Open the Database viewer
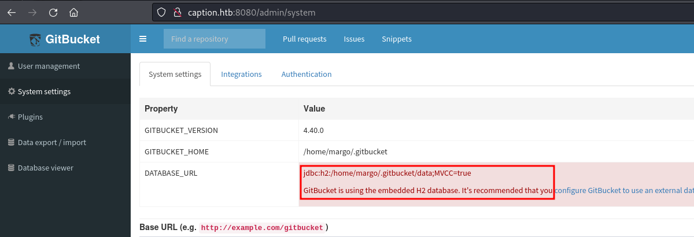The image size is (694, 237). pos(45,168)
